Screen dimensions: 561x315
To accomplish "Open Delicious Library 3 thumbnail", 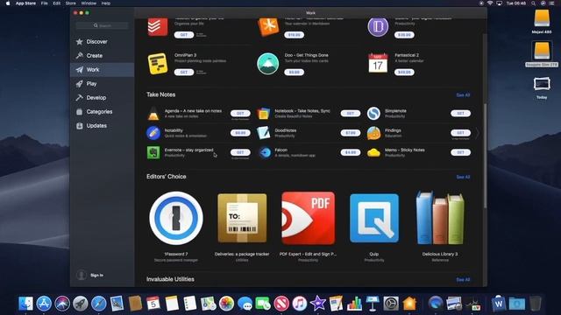I will pos(440,218).
